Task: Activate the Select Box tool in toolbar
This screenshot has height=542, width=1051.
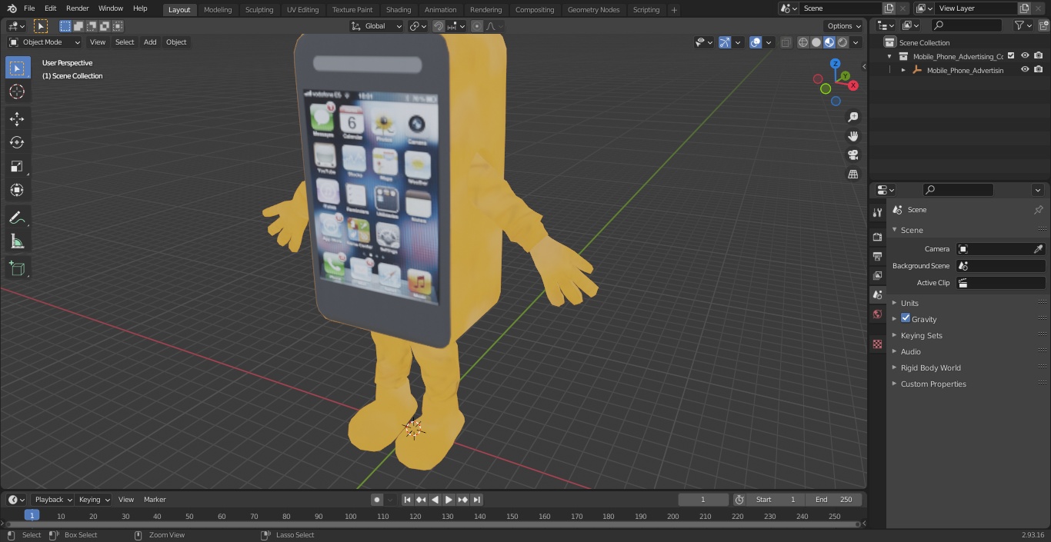Action: tap(17, 68)
